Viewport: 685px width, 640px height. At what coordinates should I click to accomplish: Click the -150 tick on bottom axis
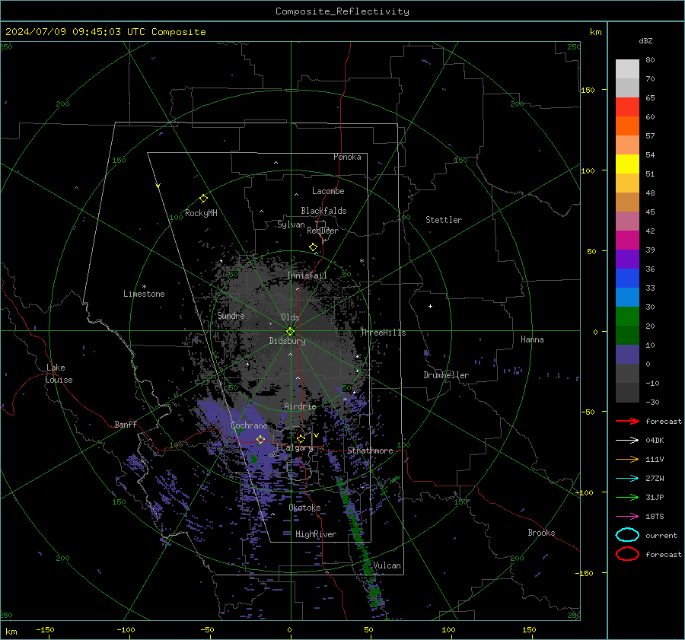[x=45, y=629]
